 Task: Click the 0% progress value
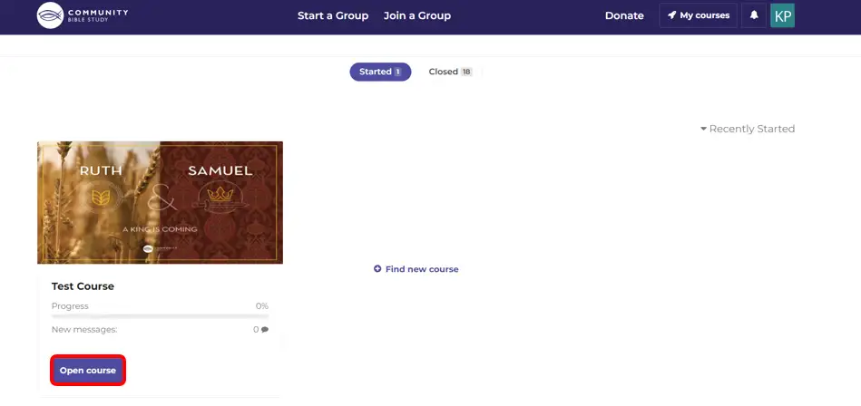(261, 306)
